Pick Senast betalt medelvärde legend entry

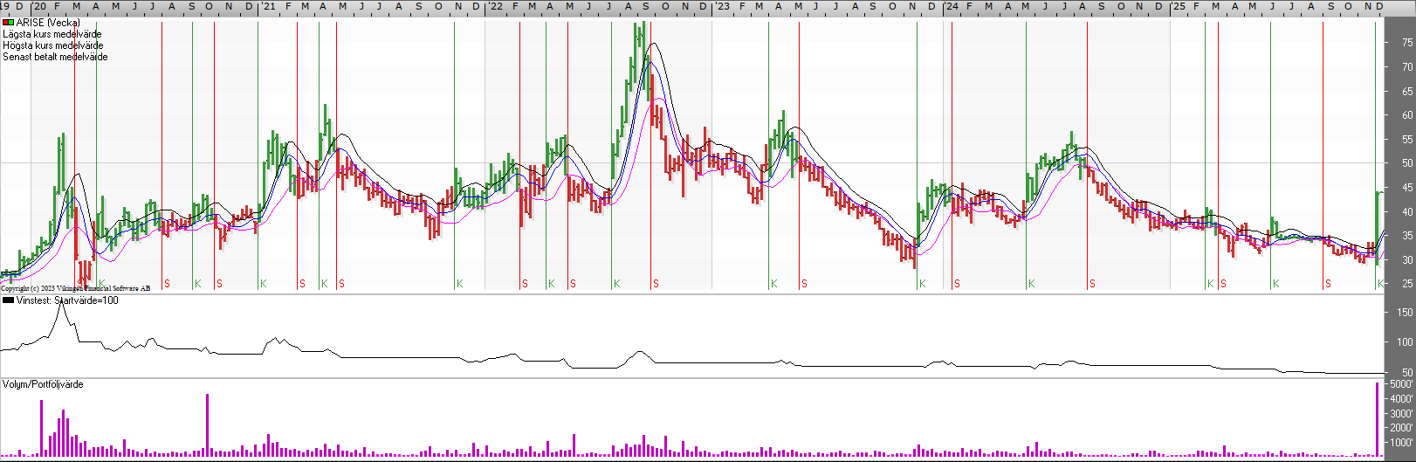[x=55, y=57]
